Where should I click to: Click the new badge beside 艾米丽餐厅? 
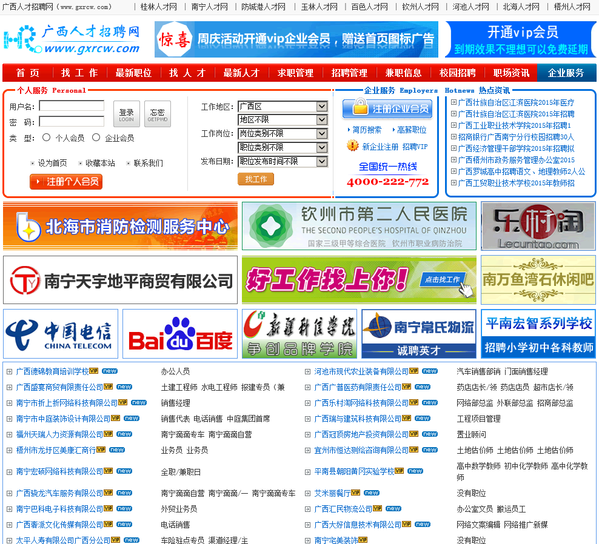[x=371, y=493]
